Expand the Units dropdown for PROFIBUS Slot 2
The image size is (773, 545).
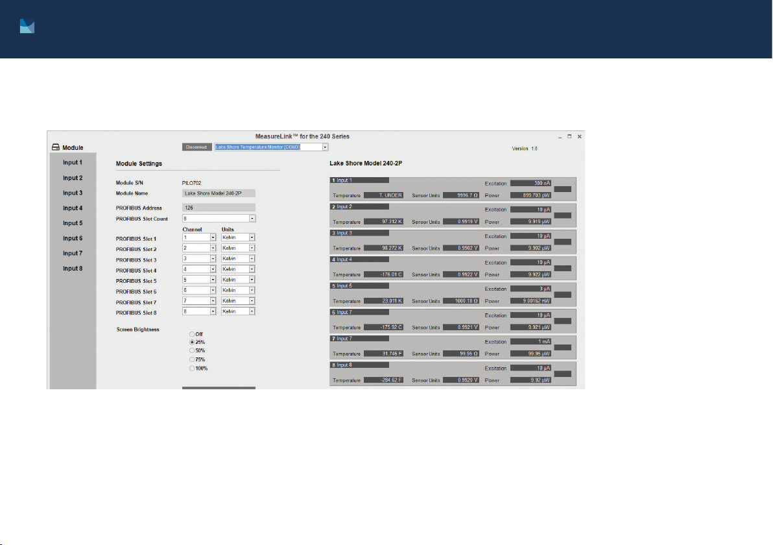252,248
